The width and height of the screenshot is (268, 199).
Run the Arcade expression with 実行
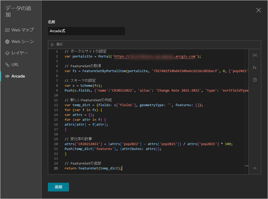57,44
